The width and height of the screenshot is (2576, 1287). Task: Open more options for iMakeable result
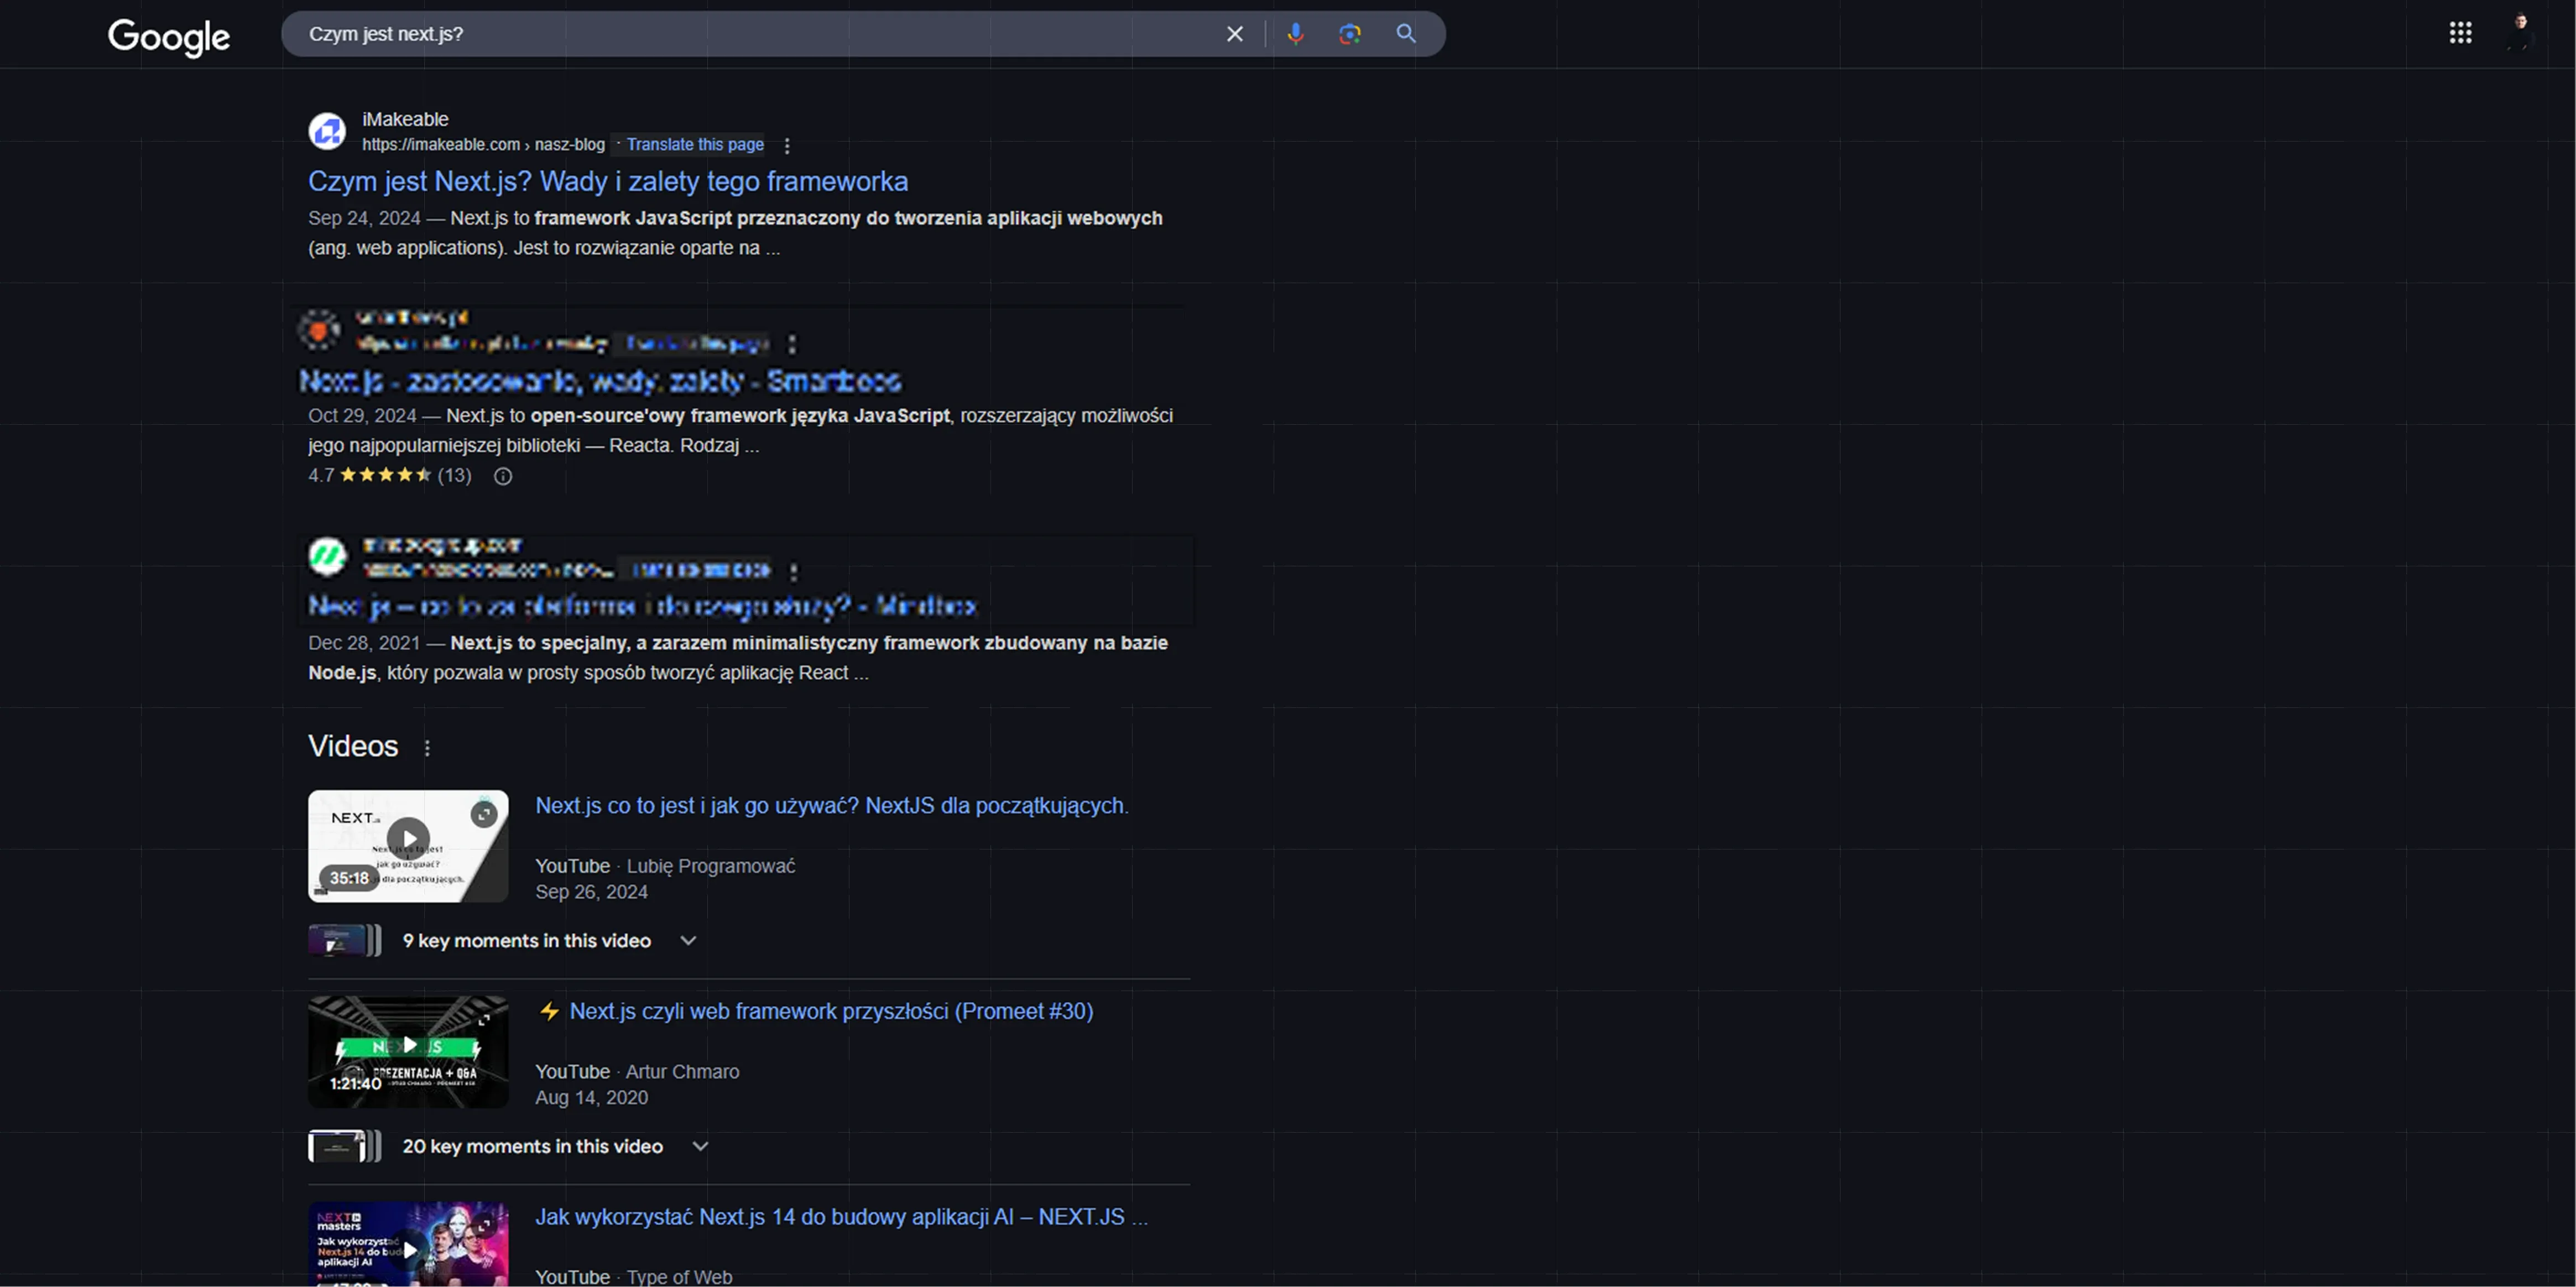click(787, 146)
